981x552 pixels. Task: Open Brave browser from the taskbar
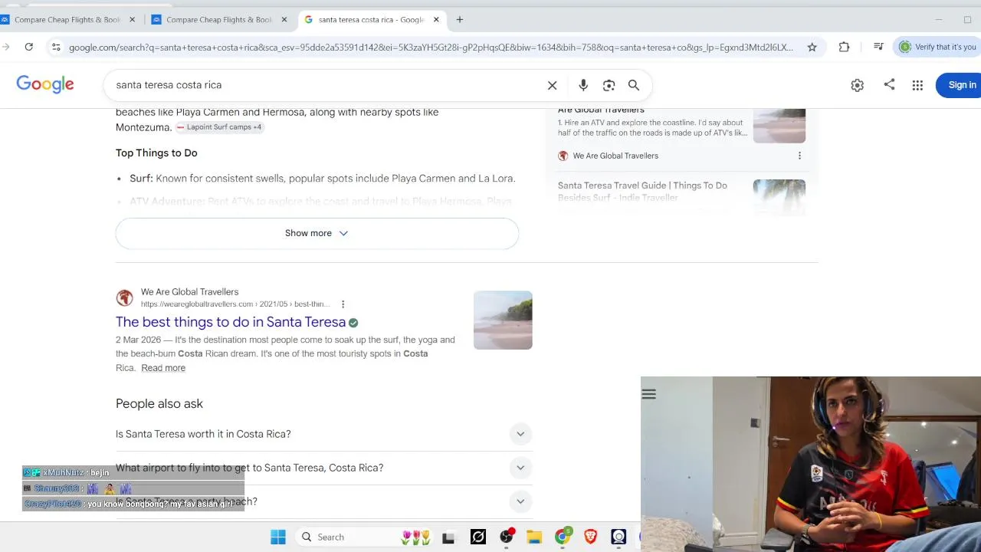[x=591, y=537]
